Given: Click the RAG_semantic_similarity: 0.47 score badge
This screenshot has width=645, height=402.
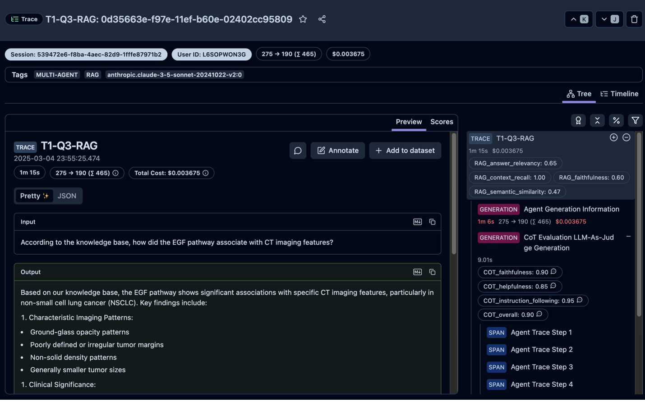Looking at the screenshot, I should click(517, 192).
